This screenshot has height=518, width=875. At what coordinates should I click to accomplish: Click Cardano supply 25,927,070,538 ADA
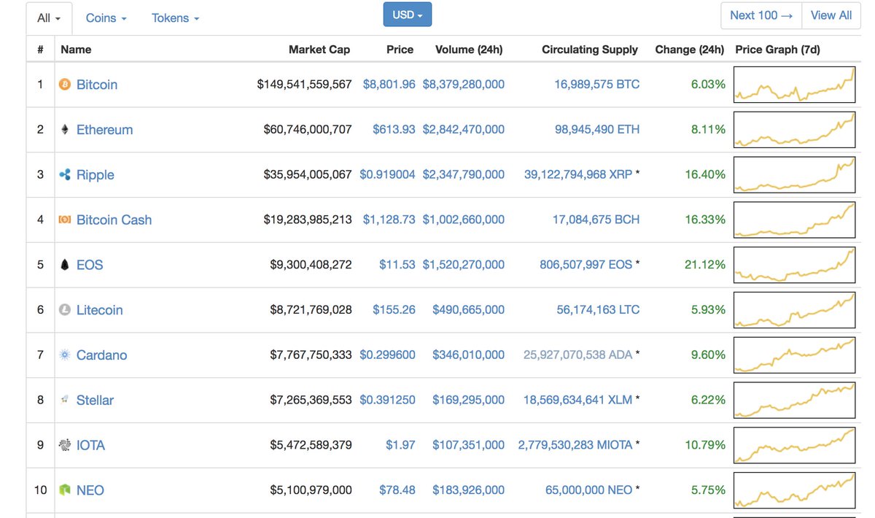tap(578, 355)
